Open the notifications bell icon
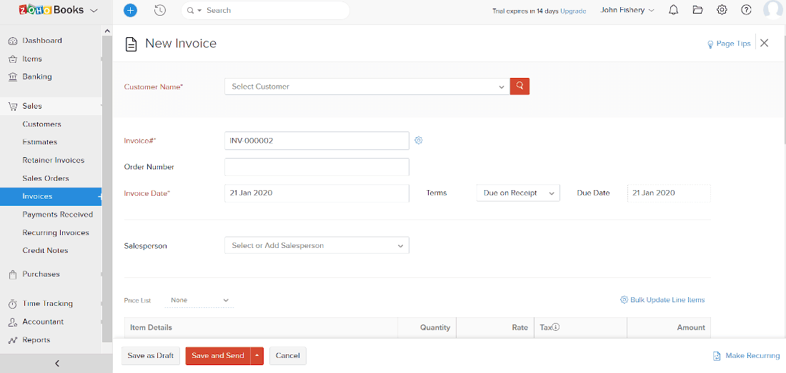This screenshot has height=373, width=786. pos(674,10)
